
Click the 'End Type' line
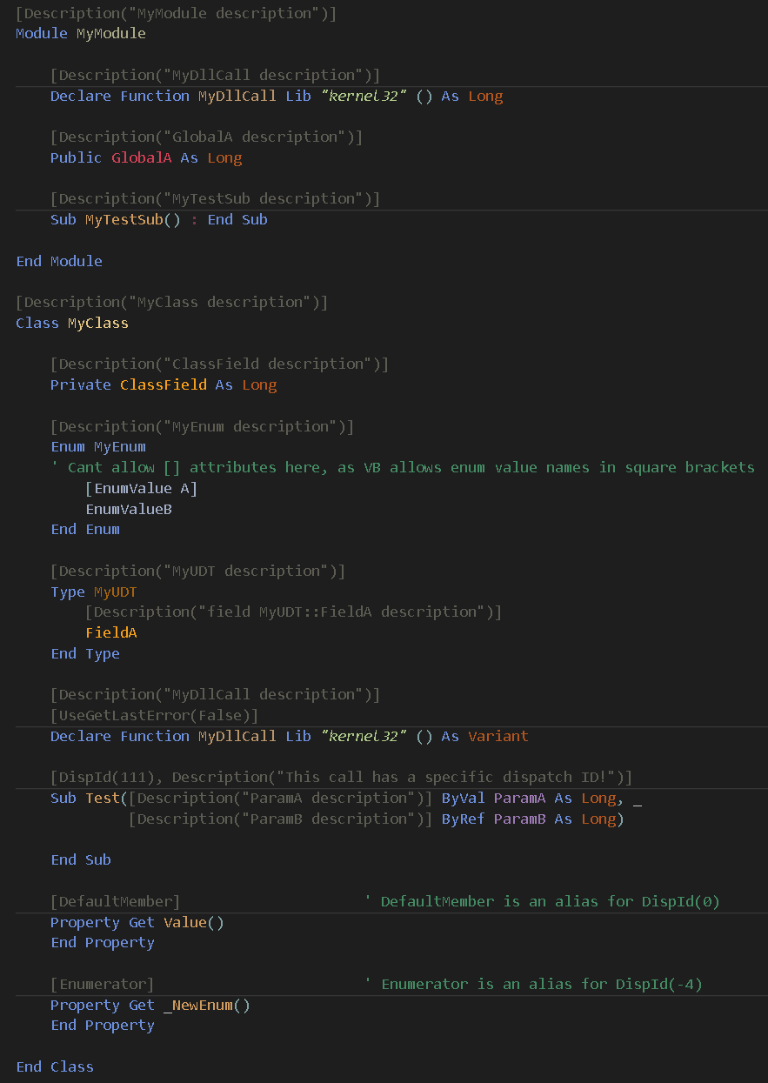85,654
